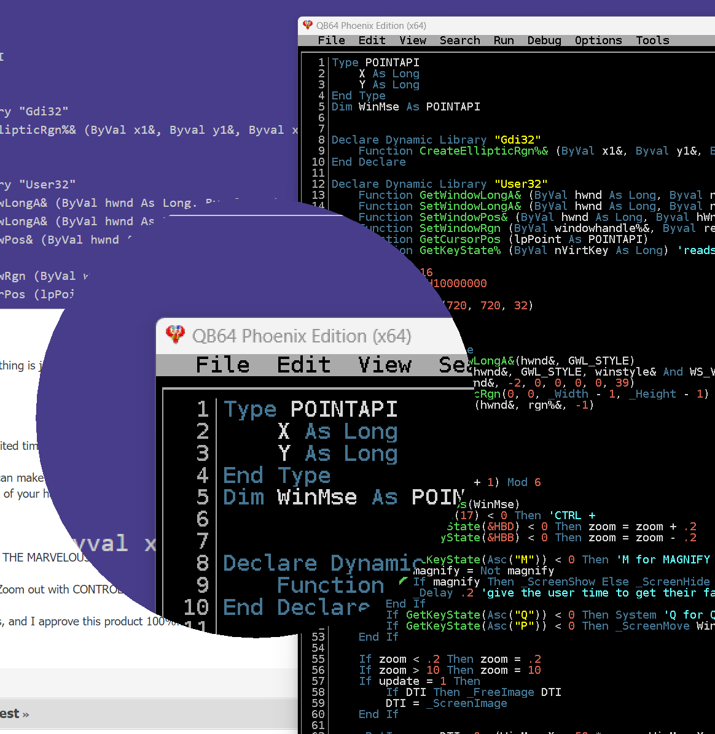
Task: Click the magnified Edit menu in the circle
Action: (303, 365)
